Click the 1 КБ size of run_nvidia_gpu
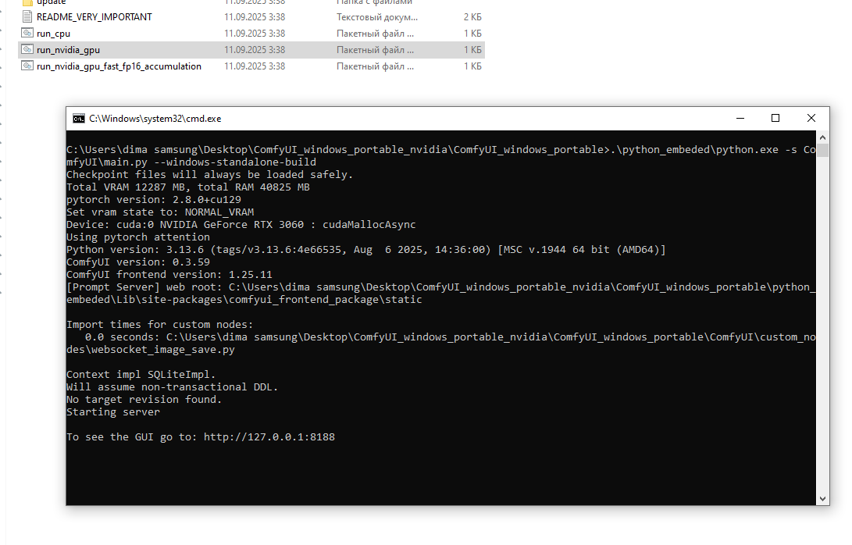Viewport: 852px width, 545px height. click(472, 49)
